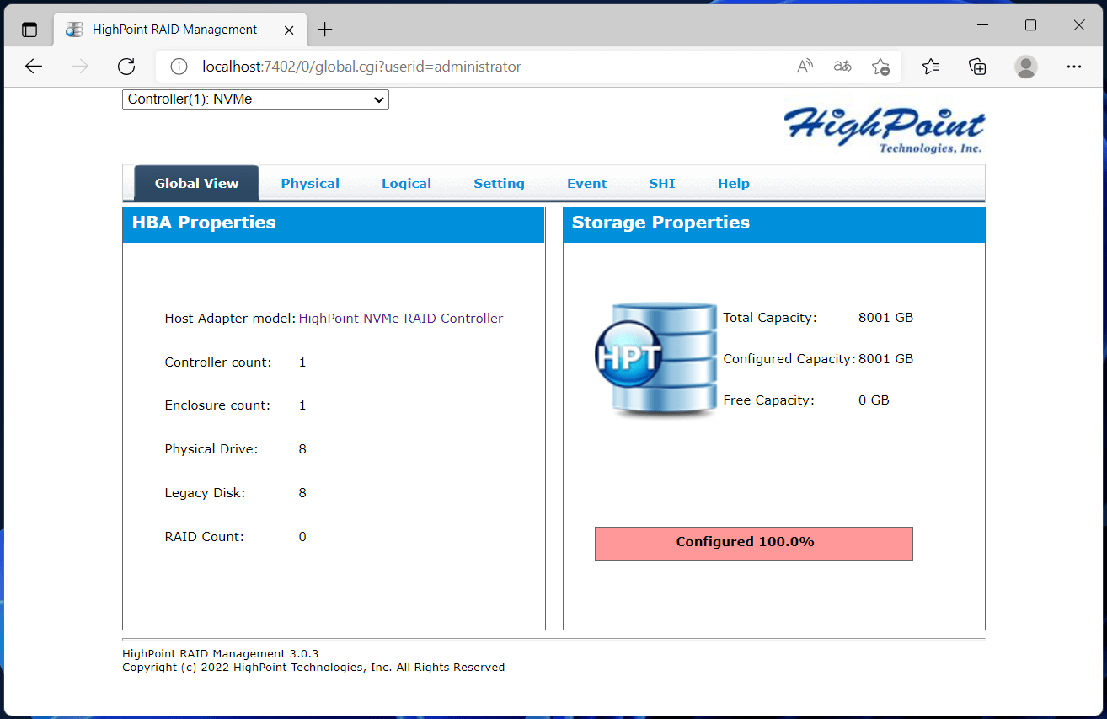Open the browser Settings and more menu
This screenshot has width=1107, height=719.
[1073, 67]
